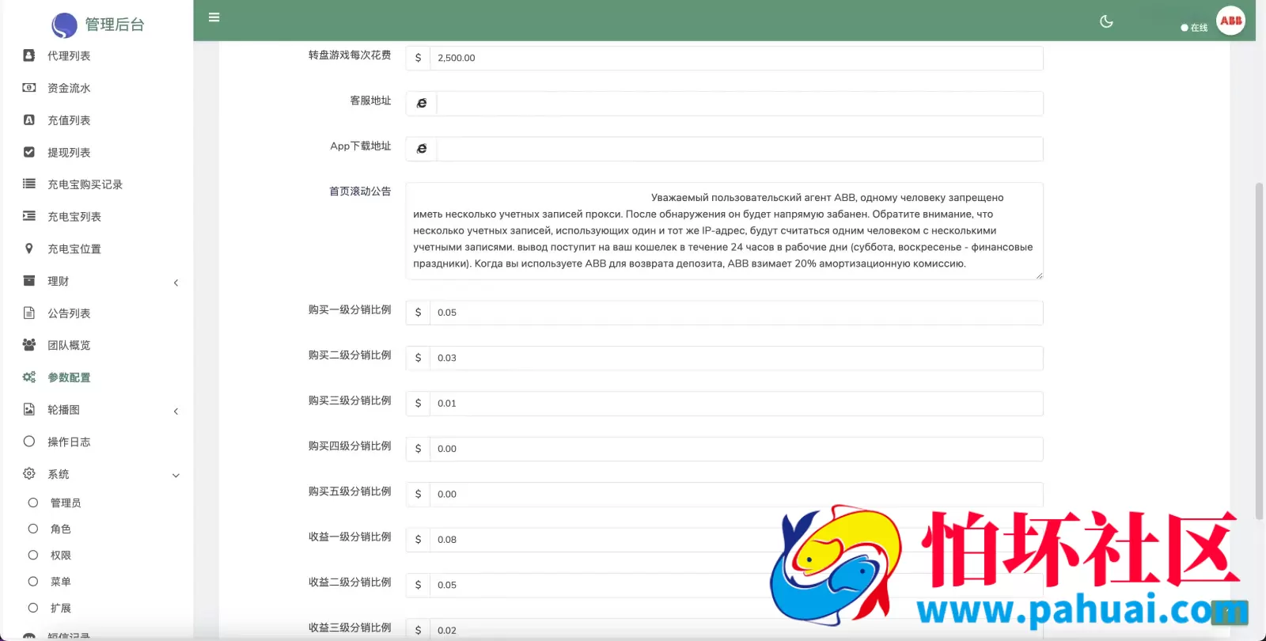Click the 充值列表 sidebar icon
1266x641 pixels.
tap(29, 120)
